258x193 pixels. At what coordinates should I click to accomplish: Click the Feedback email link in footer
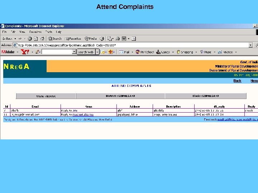tap(238, 119)
